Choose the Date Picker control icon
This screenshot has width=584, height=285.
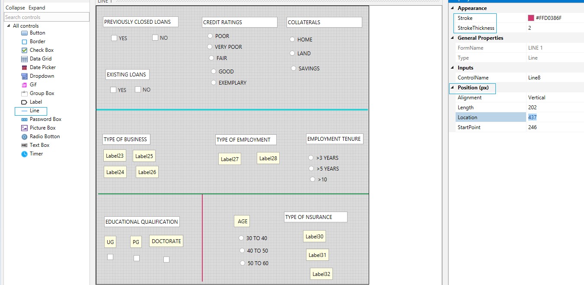(24, 67)
